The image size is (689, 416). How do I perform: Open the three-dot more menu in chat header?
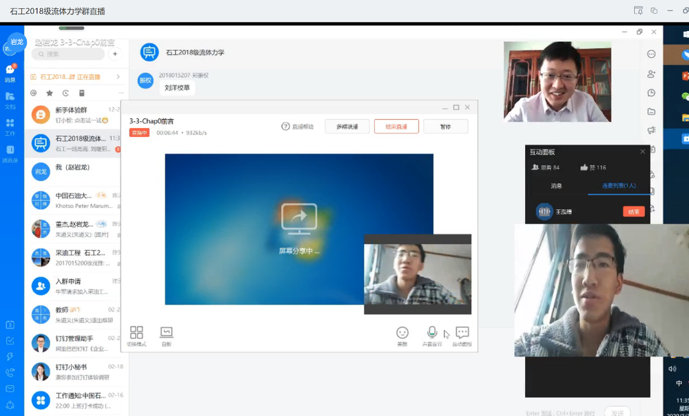point(651,54)
